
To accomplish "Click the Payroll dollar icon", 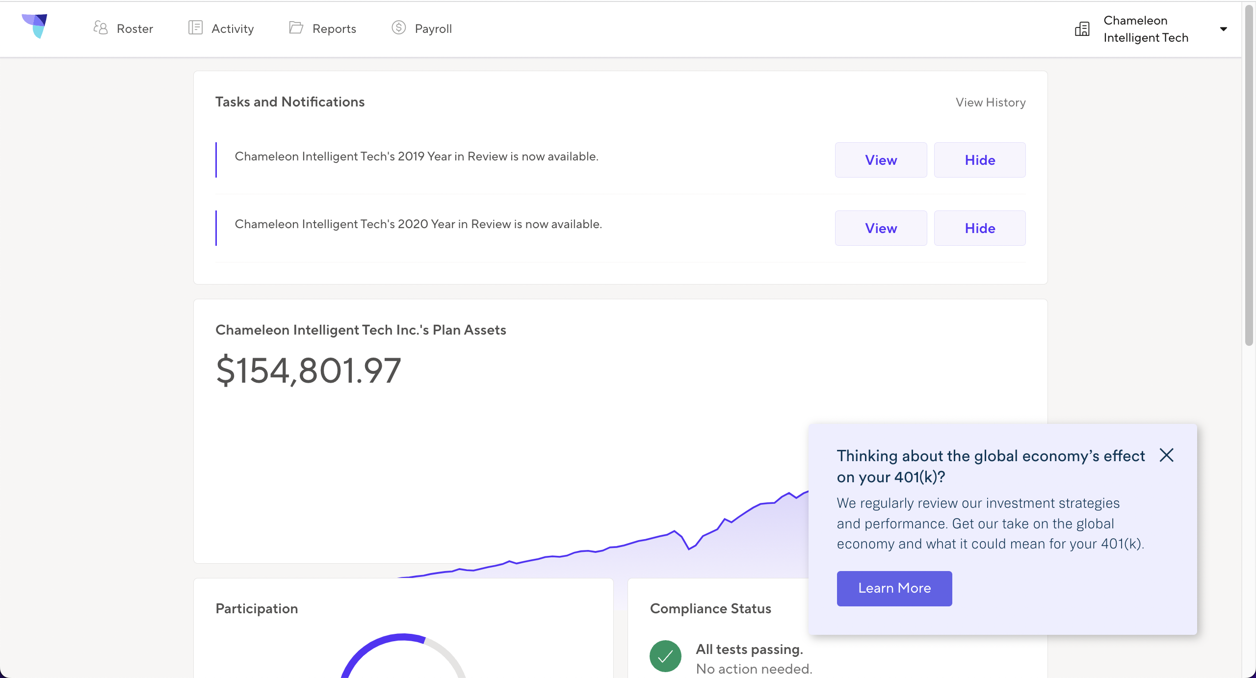I will [399, 27].
